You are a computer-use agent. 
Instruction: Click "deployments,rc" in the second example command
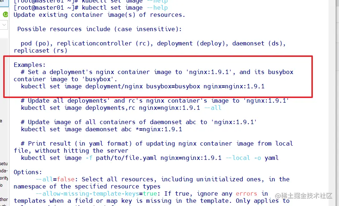click(x=110, y=108)
